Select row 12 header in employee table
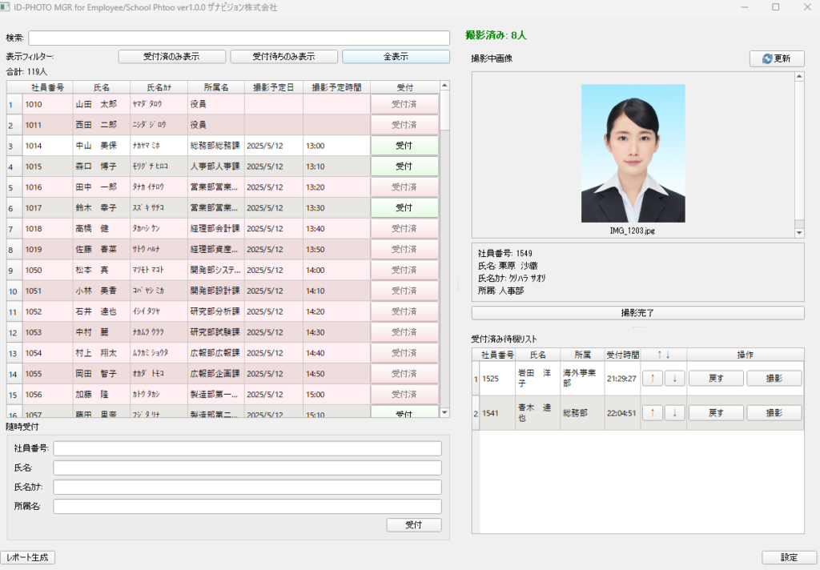The image size is (820, 570). coord(14,332)
